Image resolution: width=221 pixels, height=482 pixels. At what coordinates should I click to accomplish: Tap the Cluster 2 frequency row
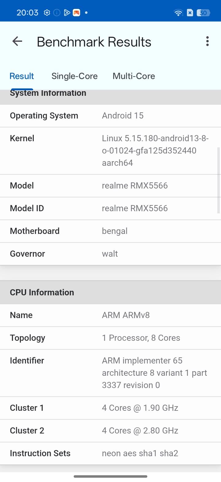[x=110, y=431]
